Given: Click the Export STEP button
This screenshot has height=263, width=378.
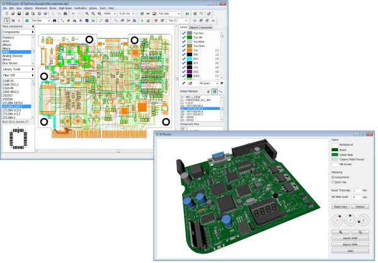Looking at the screenshot, I should [352, 239].
